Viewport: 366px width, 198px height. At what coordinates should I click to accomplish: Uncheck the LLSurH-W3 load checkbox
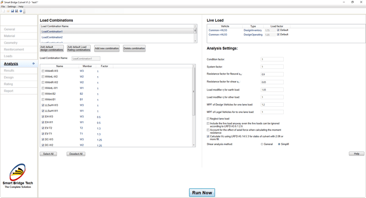pyautogui.click(x=43, y=105)
